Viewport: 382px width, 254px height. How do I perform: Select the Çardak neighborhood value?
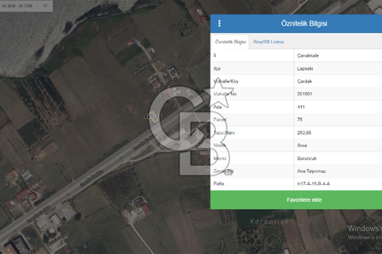pos(304,81)
